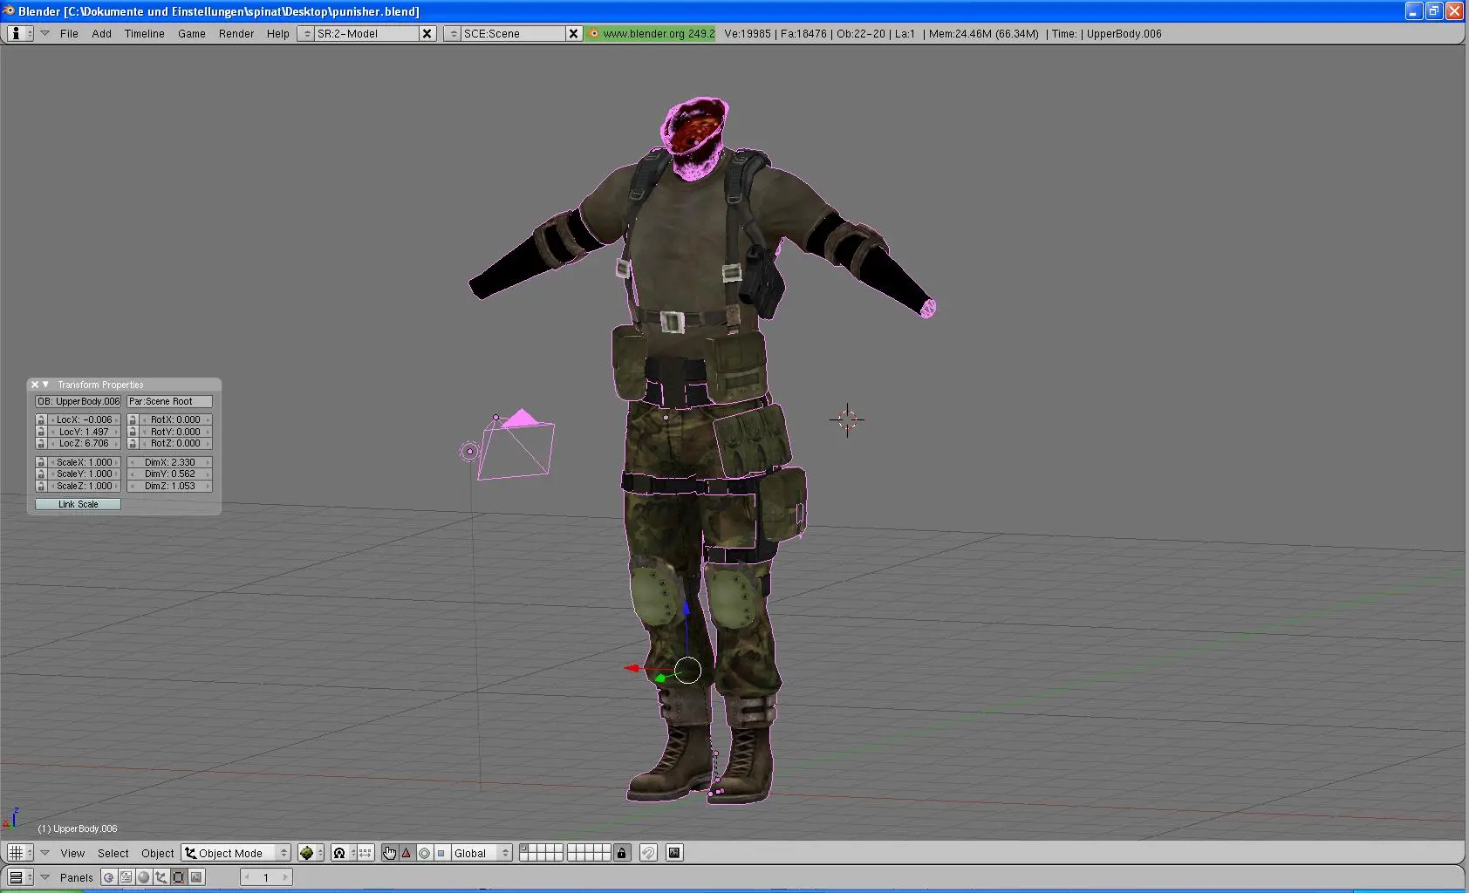Switch to Script context icon
Viewport: 1469px width, 893px height.
[x=126, y=877]
